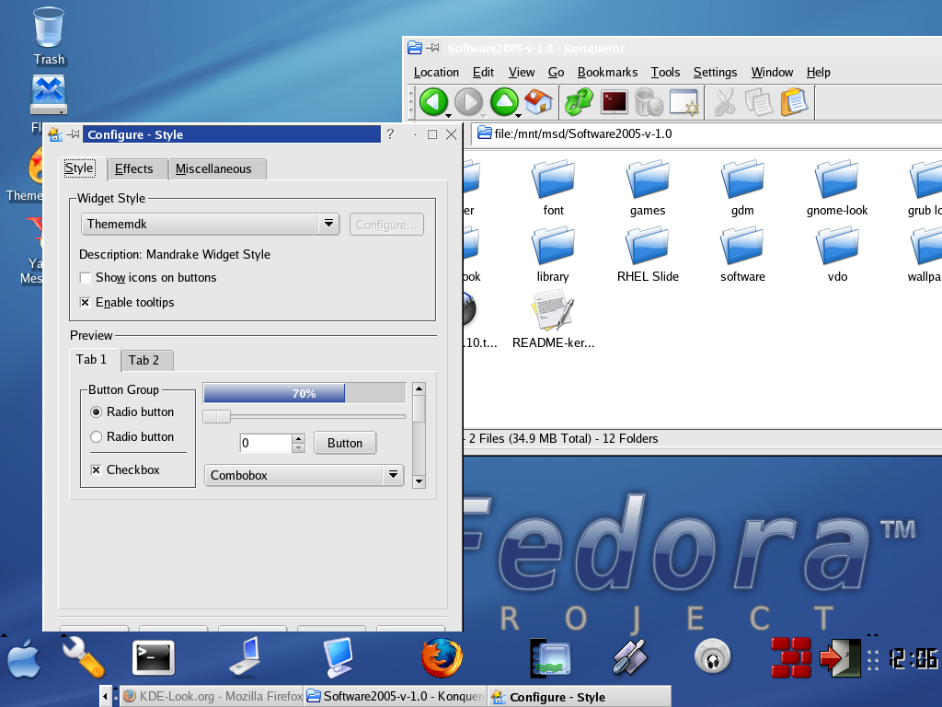Screen dimensions: 942x707
Task: Click the Configure - Style taskbar entry
Action: 580,696
